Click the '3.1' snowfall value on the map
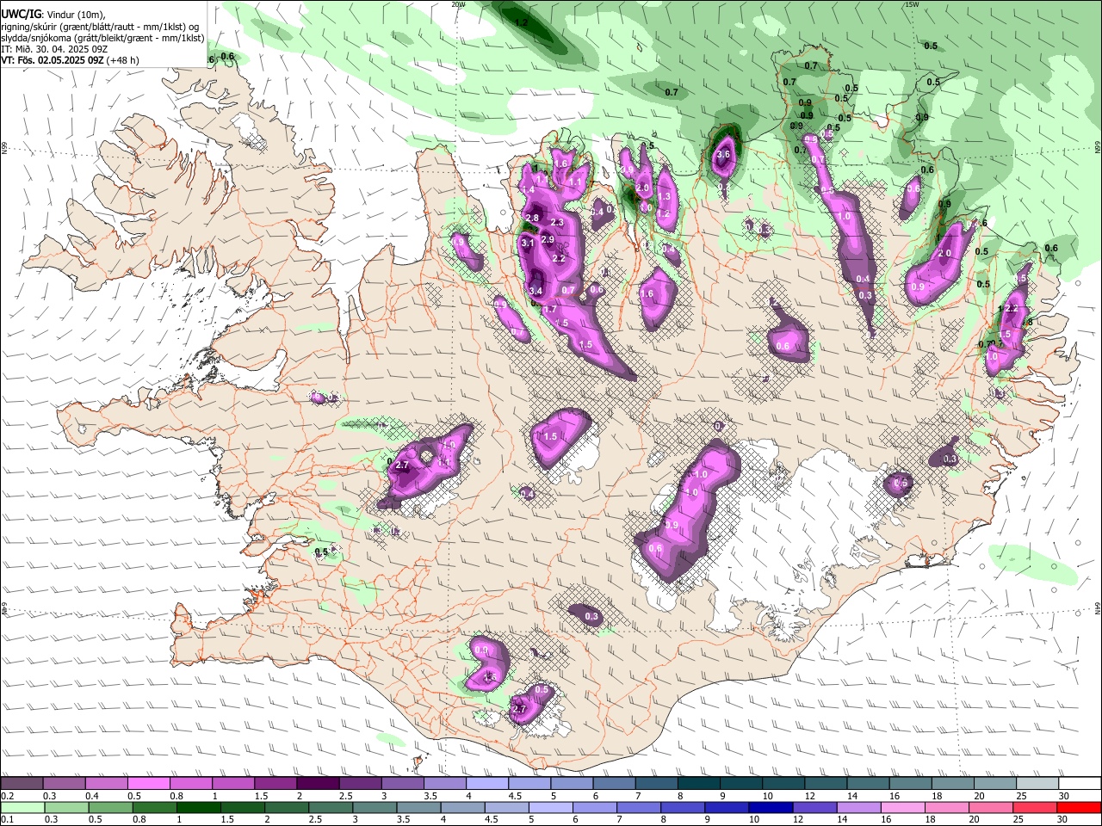This screenshot has height=826, width=1102. [x=528, y=243]
